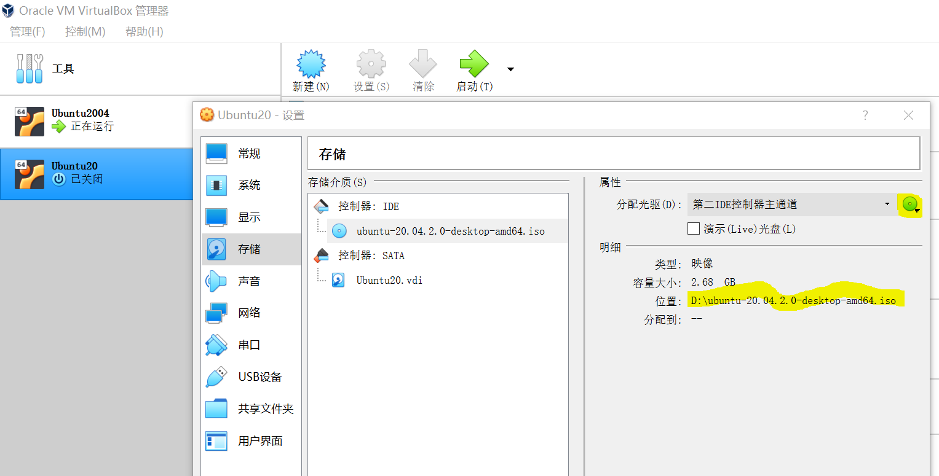Open the Serial Ports (串口) settings category
This screenshot has height=476, width=939.
coord(252,345)
